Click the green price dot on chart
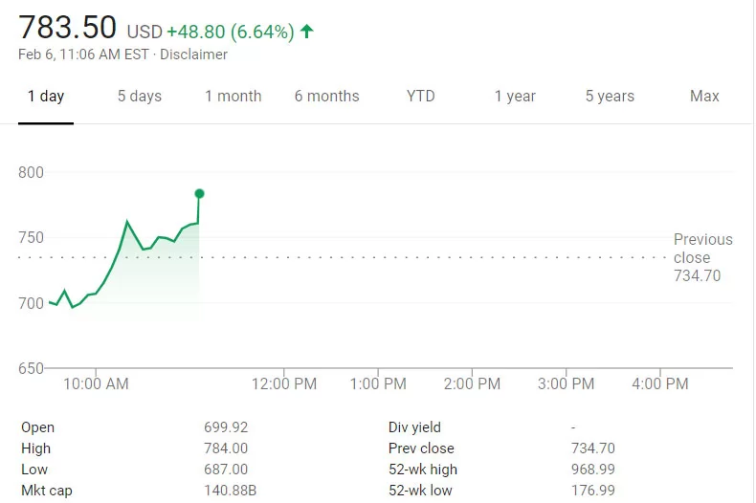 coord(199,193)
